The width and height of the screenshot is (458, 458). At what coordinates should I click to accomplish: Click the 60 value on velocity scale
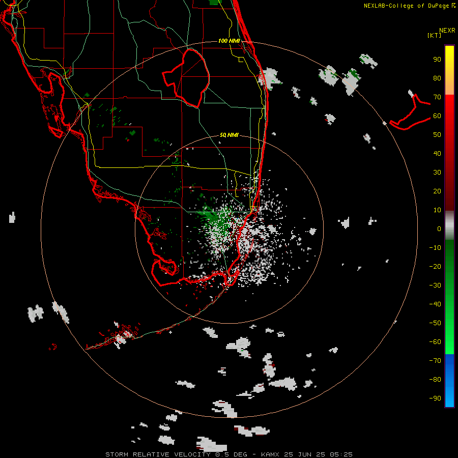point(437,116)
